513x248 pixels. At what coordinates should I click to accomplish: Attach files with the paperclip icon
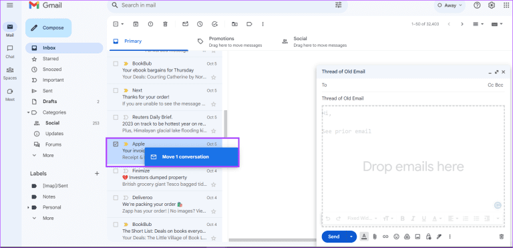pyautogui.click(x=375, y=237)
